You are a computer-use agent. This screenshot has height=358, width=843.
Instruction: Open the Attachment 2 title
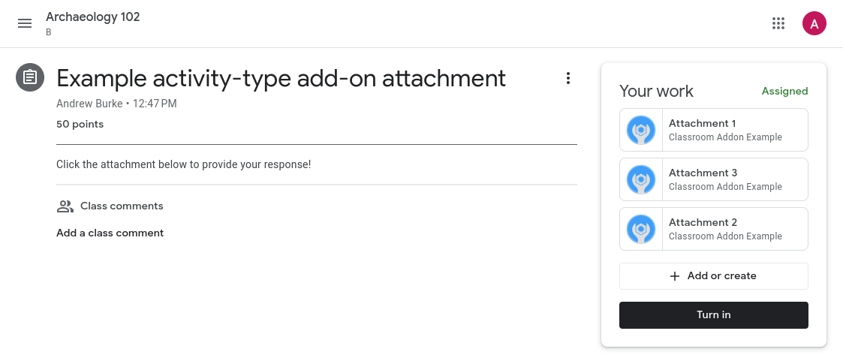click(703, 222)
